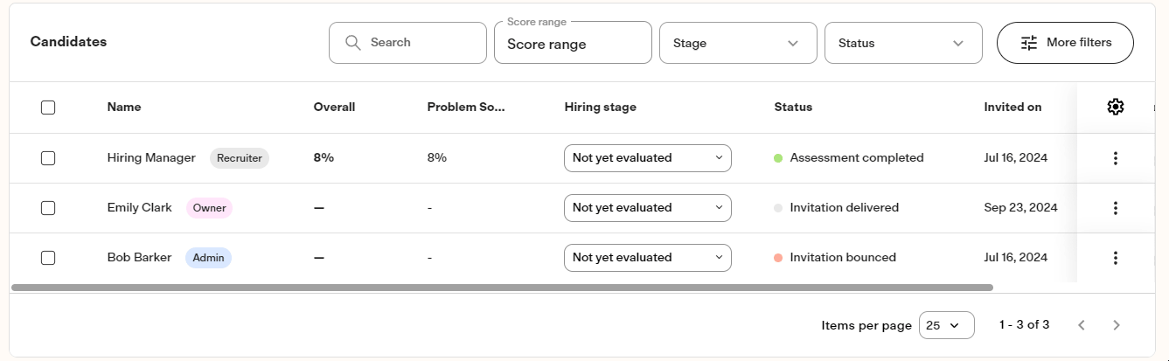This screenshot has width=1169, height=361.
Task: Check the Emily Clark row checkbox
Action: coord(48,208)
